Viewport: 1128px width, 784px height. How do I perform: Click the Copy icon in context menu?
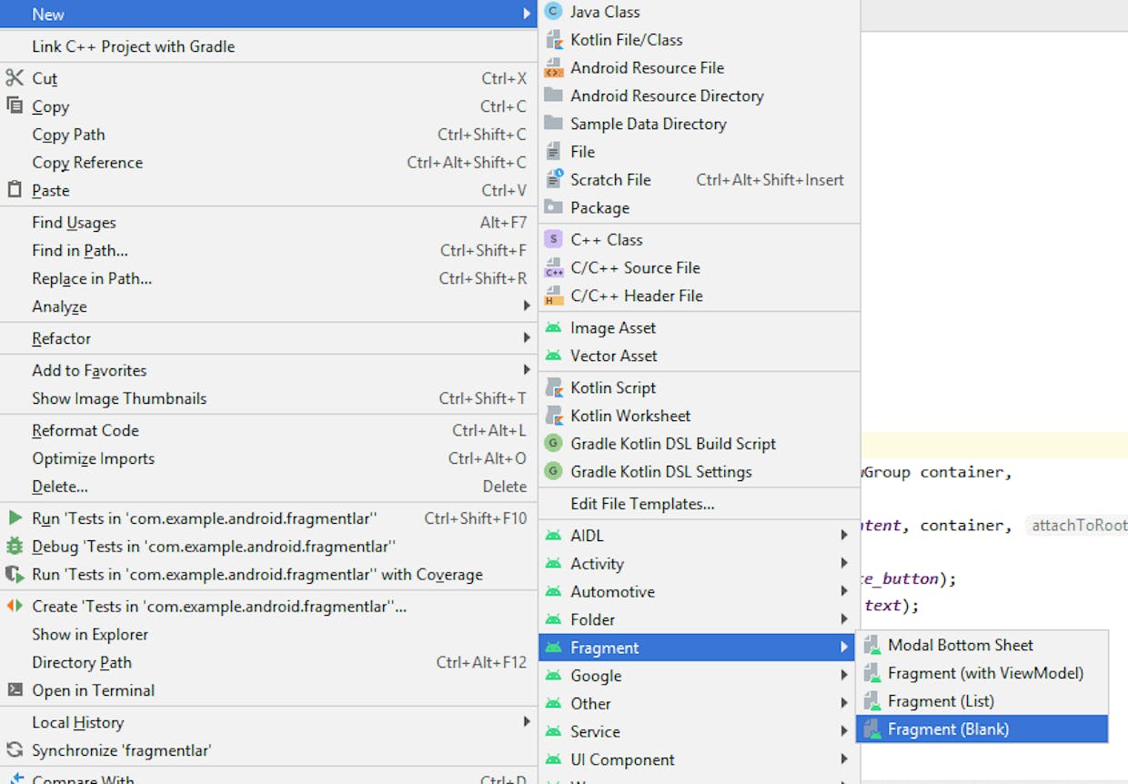[x=15, y=106]
